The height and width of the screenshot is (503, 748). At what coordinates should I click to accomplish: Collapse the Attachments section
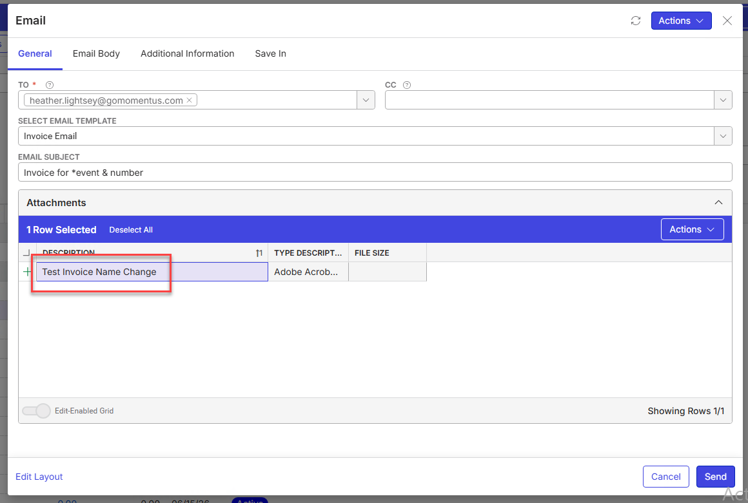click(718, 202)
